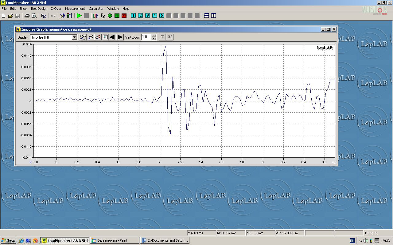The height and width of the screenshot is (245, 393).
Task: Click the speaker volume tray icon
Action: click(366, 241)
